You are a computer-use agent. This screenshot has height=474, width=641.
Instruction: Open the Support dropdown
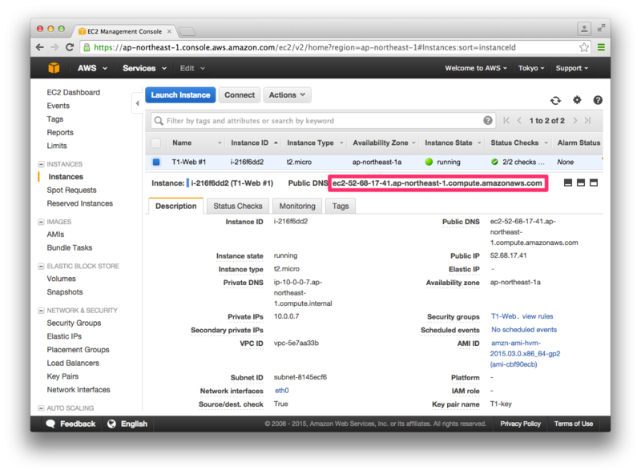coord(571,68)
